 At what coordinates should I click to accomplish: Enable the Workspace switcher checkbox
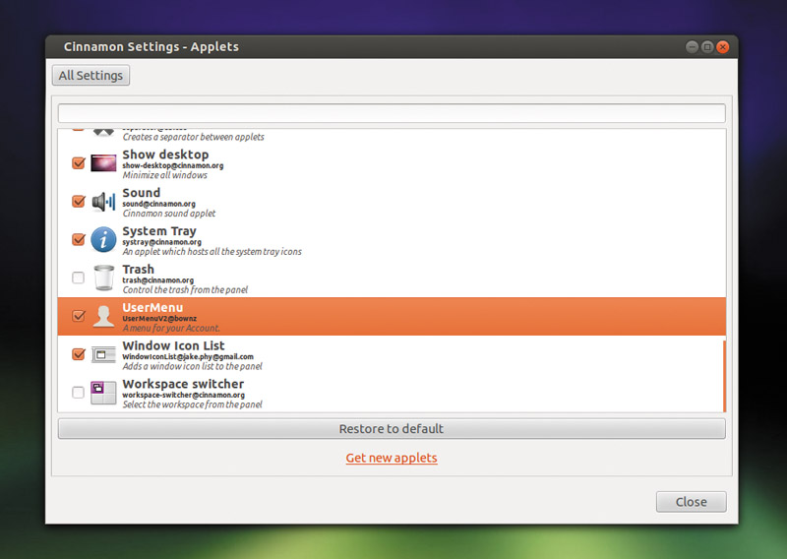click(x=79, y=393)
